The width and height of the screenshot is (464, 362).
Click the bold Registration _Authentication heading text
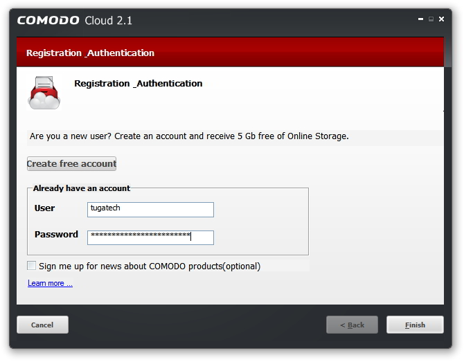coord(139,83)
